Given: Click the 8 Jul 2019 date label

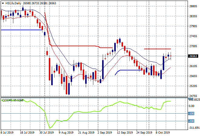Looking at the screenshot, I should click(x=7, y=133).
